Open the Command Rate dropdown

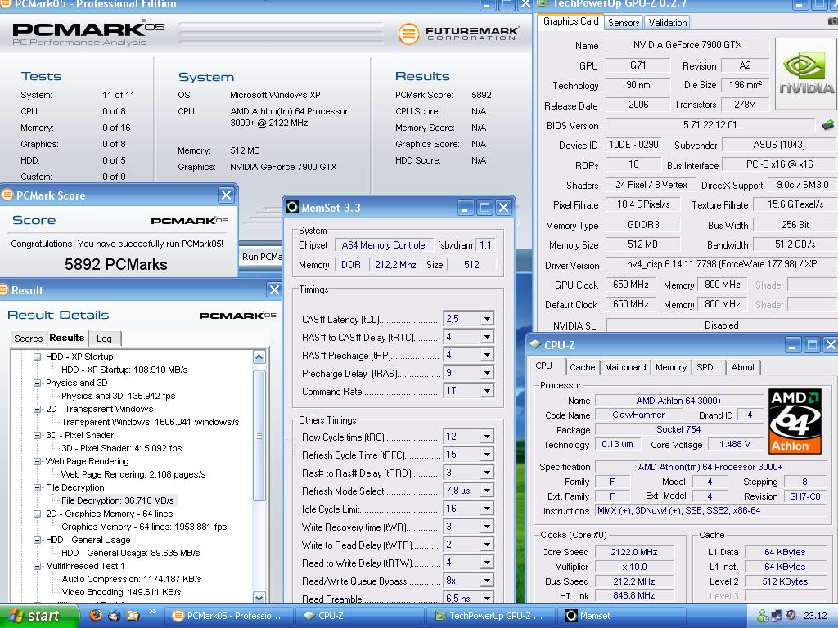tap(487, 391)
